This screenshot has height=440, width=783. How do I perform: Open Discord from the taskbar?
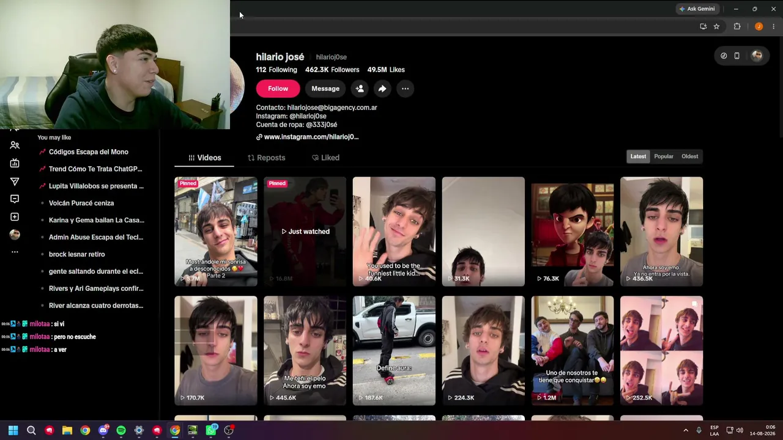pos(103,430)
